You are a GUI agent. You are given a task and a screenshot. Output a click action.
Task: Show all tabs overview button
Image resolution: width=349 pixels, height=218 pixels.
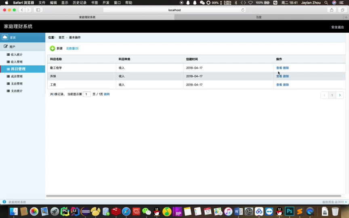pyautogui.click(x=342, y=10)
